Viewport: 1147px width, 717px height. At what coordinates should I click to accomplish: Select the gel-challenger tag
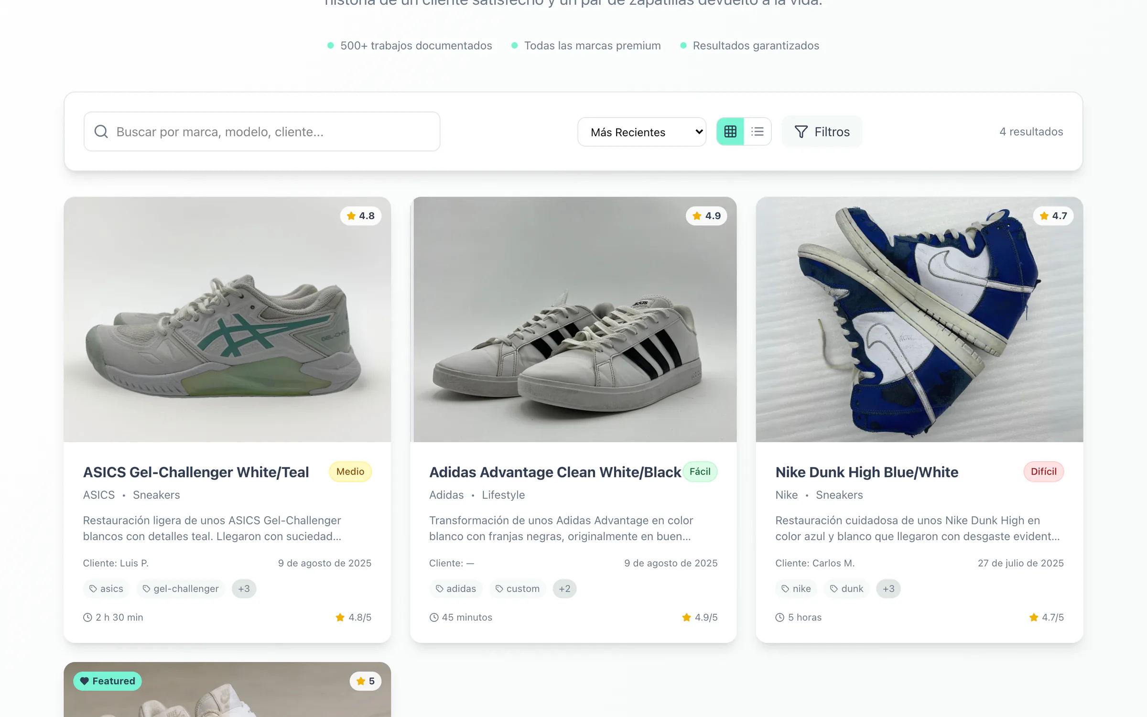(181, 588)
